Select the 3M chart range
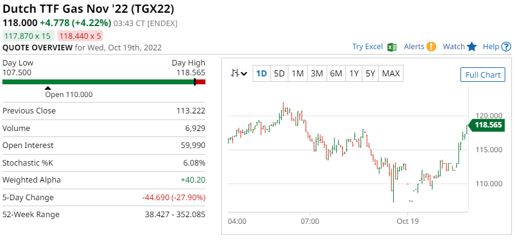 (317, 73)
